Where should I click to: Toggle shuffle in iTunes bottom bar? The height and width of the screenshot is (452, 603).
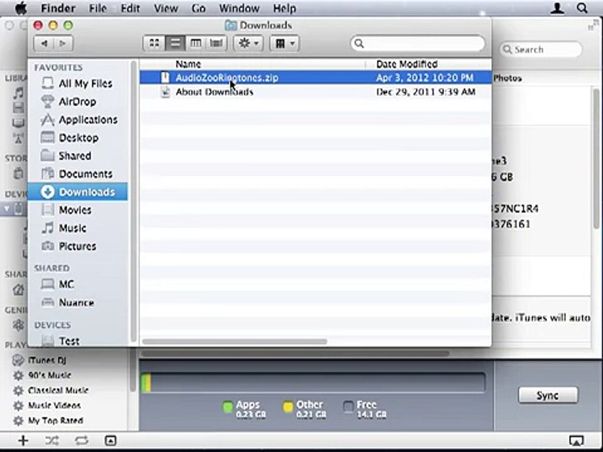tap(52, 441)
